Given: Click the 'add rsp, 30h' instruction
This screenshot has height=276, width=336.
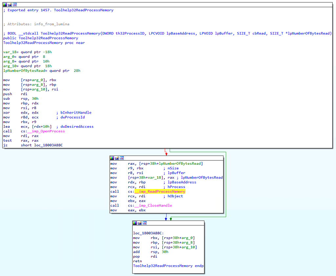Looking at the screenshot, I should point(151,252).
